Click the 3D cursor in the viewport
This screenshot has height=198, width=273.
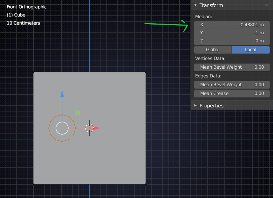(x=89, y=128)
